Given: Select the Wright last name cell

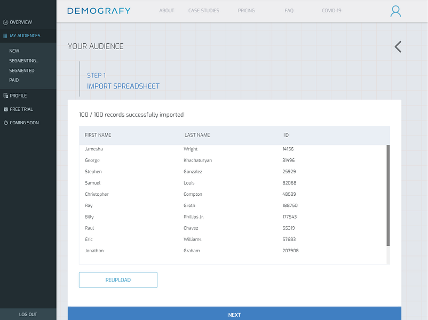Looking at the screenshot, I should tap(191, 149).
